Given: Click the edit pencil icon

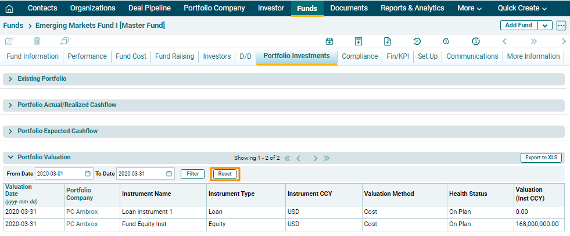Looking at the screenshot, I should [x=9, y=41].
